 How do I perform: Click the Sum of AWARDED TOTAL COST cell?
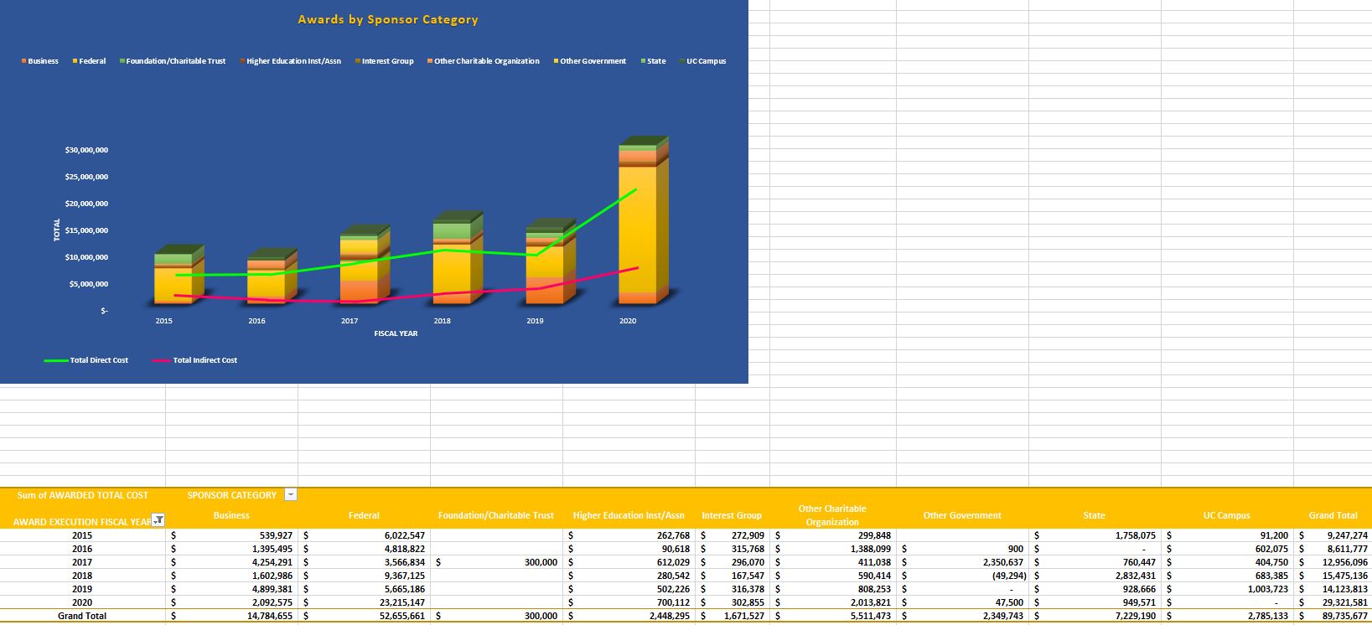coord(82,495)
